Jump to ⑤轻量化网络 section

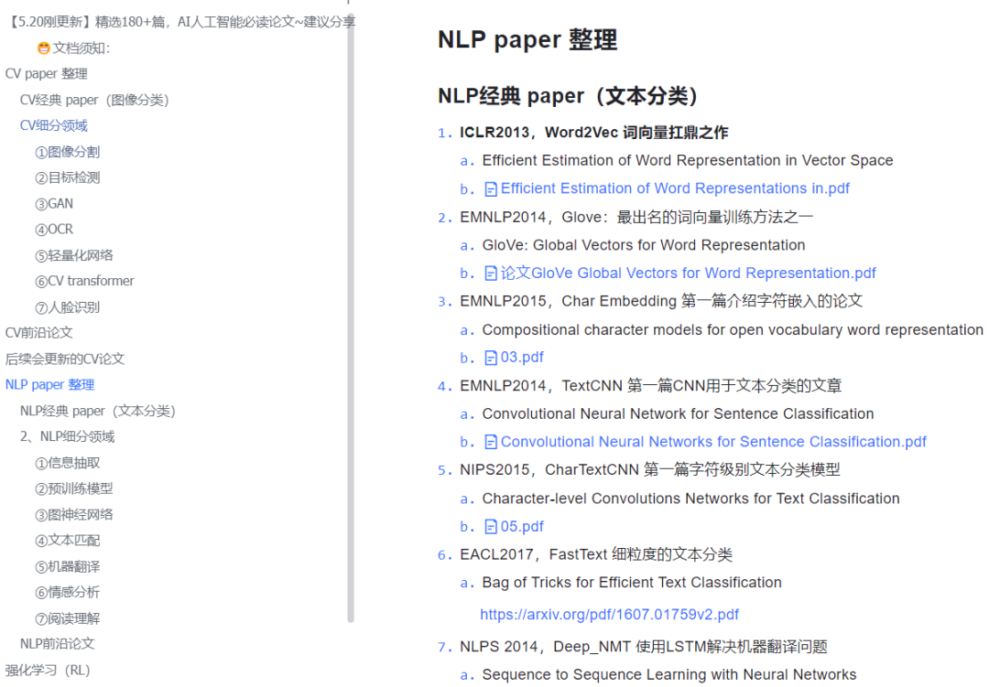[x=74, y=255]
